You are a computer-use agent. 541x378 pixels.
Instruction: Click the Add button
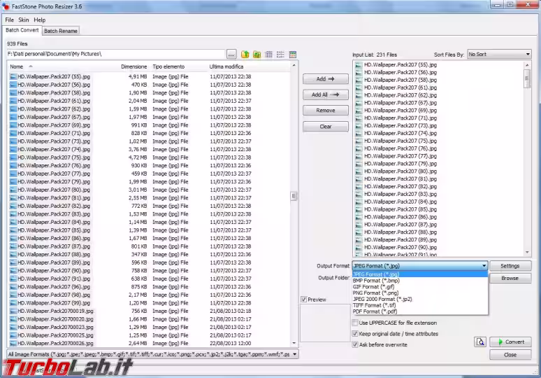(x=325, y=79)
